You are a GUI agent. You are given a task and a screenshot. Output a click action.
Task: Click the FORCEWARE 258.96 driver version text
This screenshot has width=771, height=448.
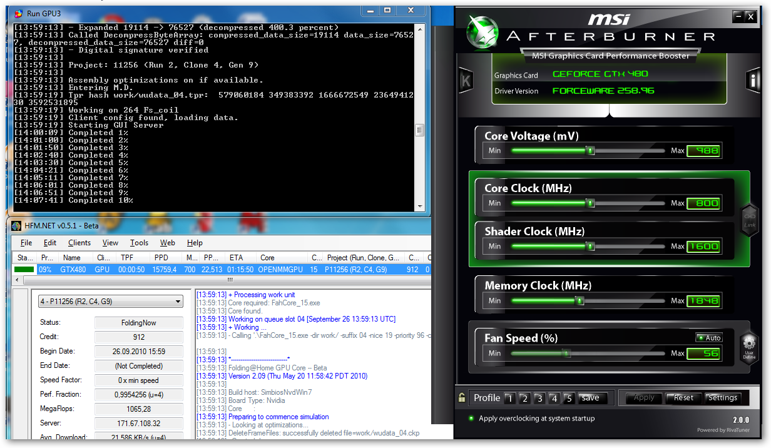603,91
